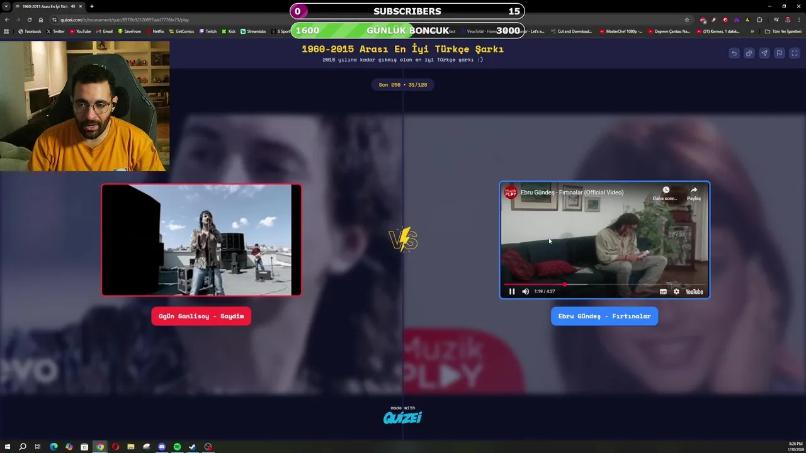Expand hidden bookmarks chevron
This screenshot has height=453, width=806.
click(x=752, y=31)
